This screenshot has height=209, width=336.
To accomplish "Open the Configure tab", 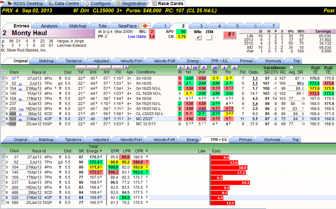I will (98, 4).
